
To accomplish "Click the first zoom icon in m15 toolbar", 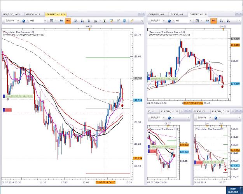I will pos(76,21).
